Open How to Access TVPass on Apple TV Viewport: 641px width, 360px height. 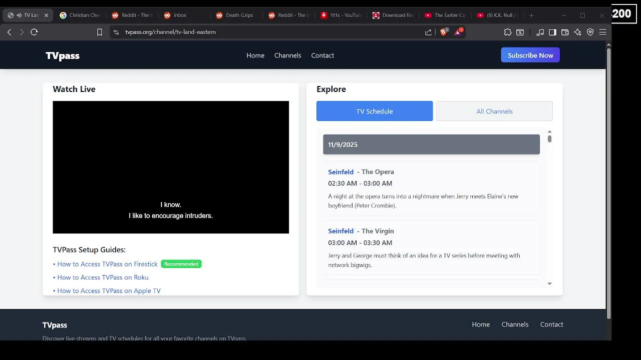click(109, 290)
